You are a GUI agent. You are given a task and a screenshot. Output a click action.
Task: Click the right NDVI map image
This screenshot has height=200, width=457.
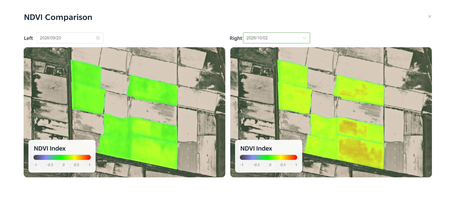[x=331, y=112]
